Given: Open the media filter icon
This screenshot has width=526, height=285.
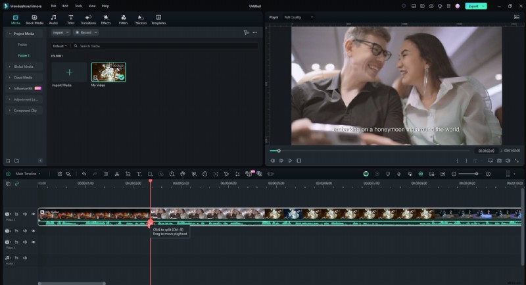Looking at the screenshot, I should point(246,32).
